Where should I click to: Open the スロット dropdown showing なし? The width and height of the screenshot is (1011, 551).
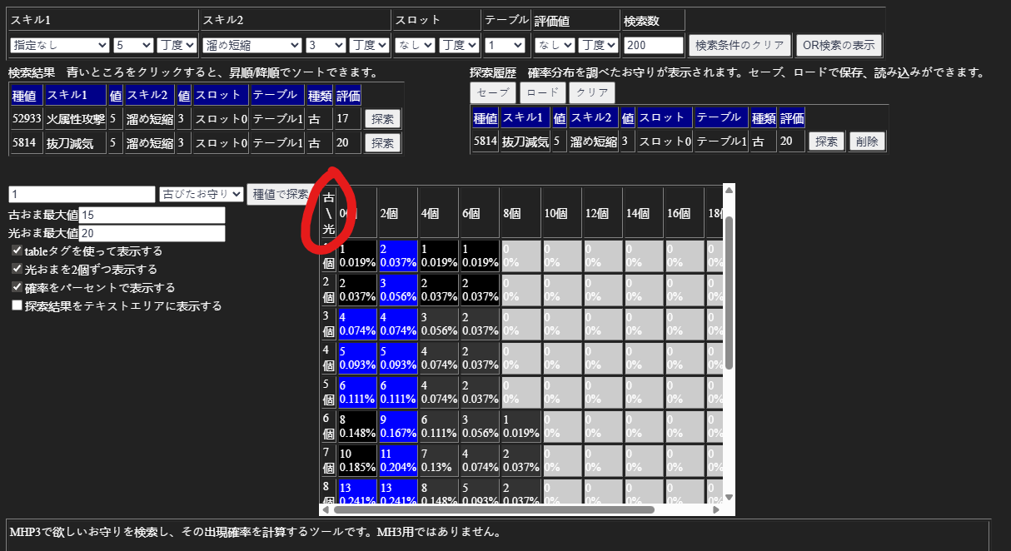[415, 45]
